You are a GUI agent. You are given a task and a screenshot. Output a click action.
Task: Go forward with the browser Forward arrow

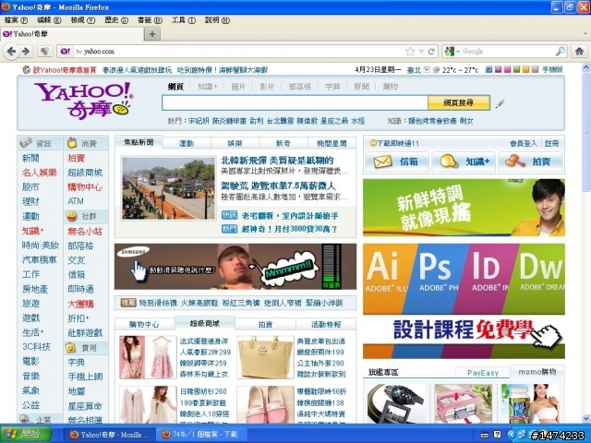(x=26, y=52)
